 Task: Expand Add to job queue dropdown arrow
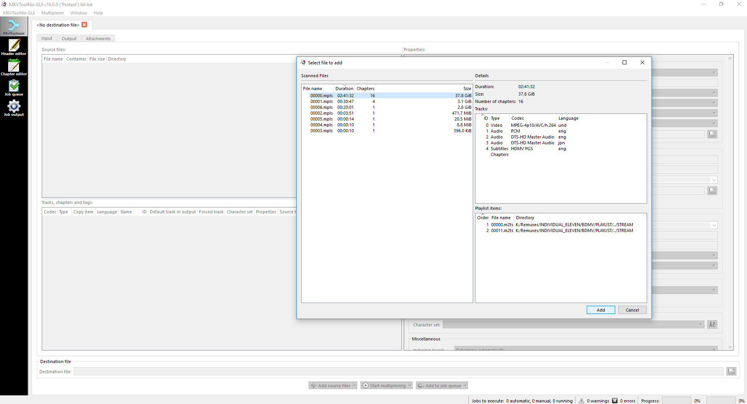tap(466, 386)
